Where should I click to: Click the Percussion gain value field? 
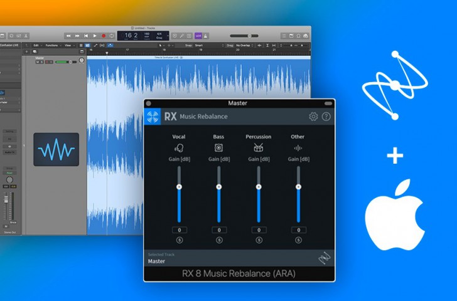(259, 230)
